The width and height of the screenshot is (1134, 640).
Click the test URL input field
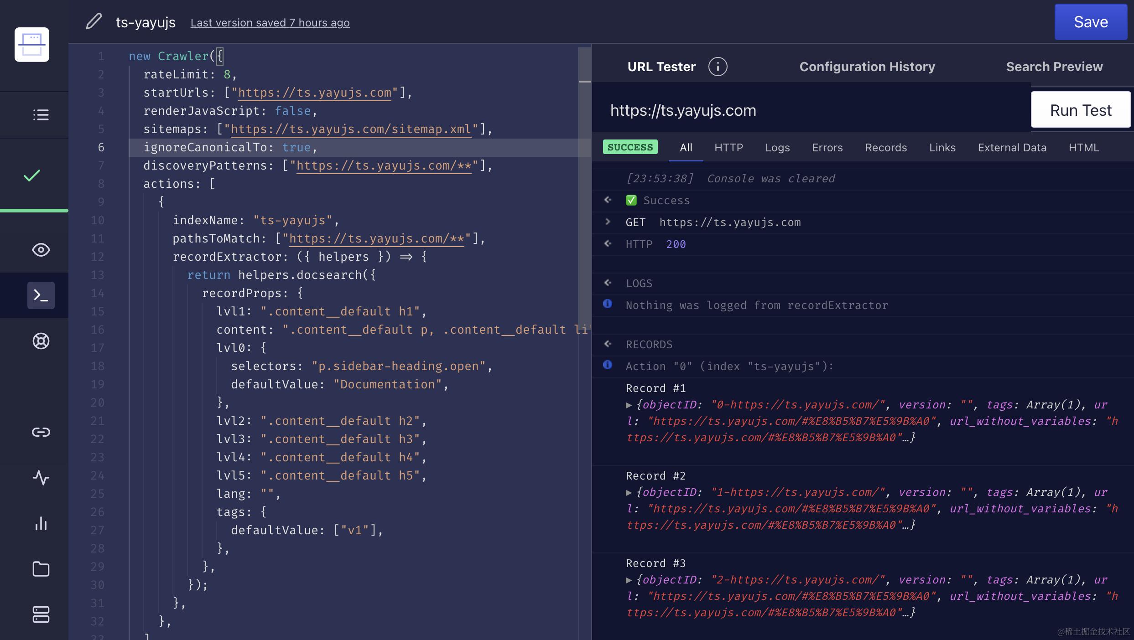[x=812, y=110]
